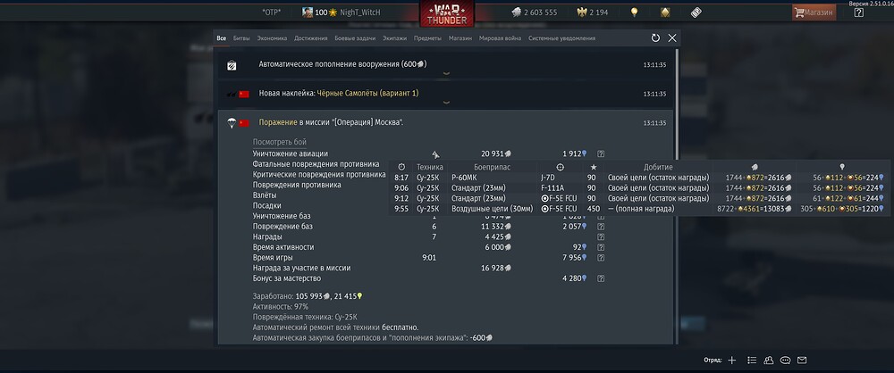The width and height of the screenshot is (894, 373).
Task: Click the Техника column header
Action: tap(430, 167)
